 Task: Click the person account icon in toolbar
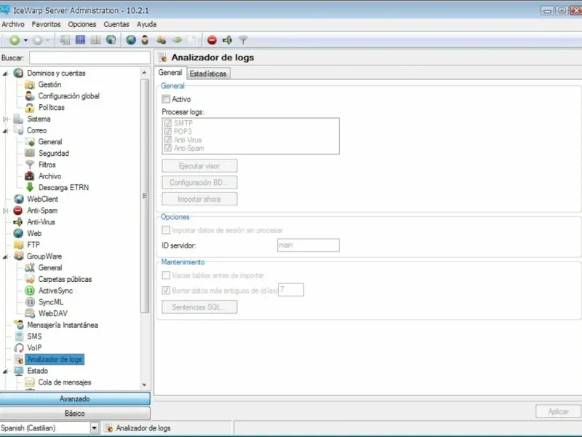(145, 40)
